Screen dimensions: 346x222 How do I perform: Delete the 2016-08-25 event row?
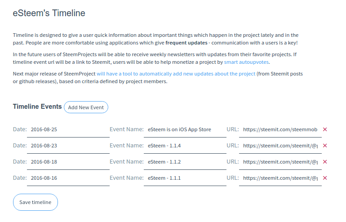point(325,129)
